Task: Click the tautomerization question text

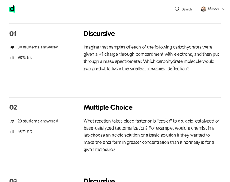Action: [152, 135]
